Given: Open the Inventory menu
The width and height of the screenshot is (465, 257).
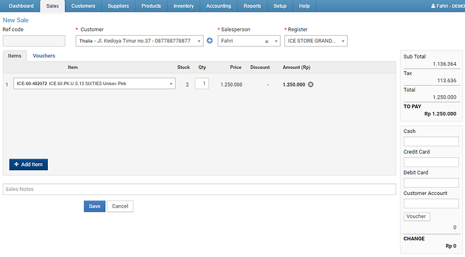Looking at the screenshot, I should (x=183, y=6).
